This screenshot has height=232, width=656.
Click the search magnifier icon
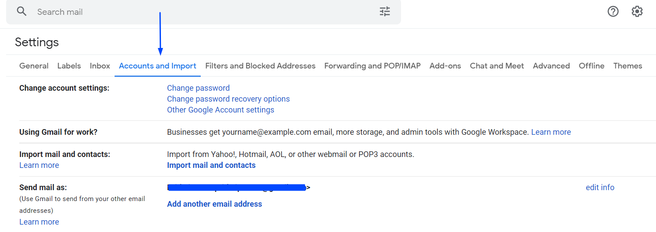click(22, 11)
